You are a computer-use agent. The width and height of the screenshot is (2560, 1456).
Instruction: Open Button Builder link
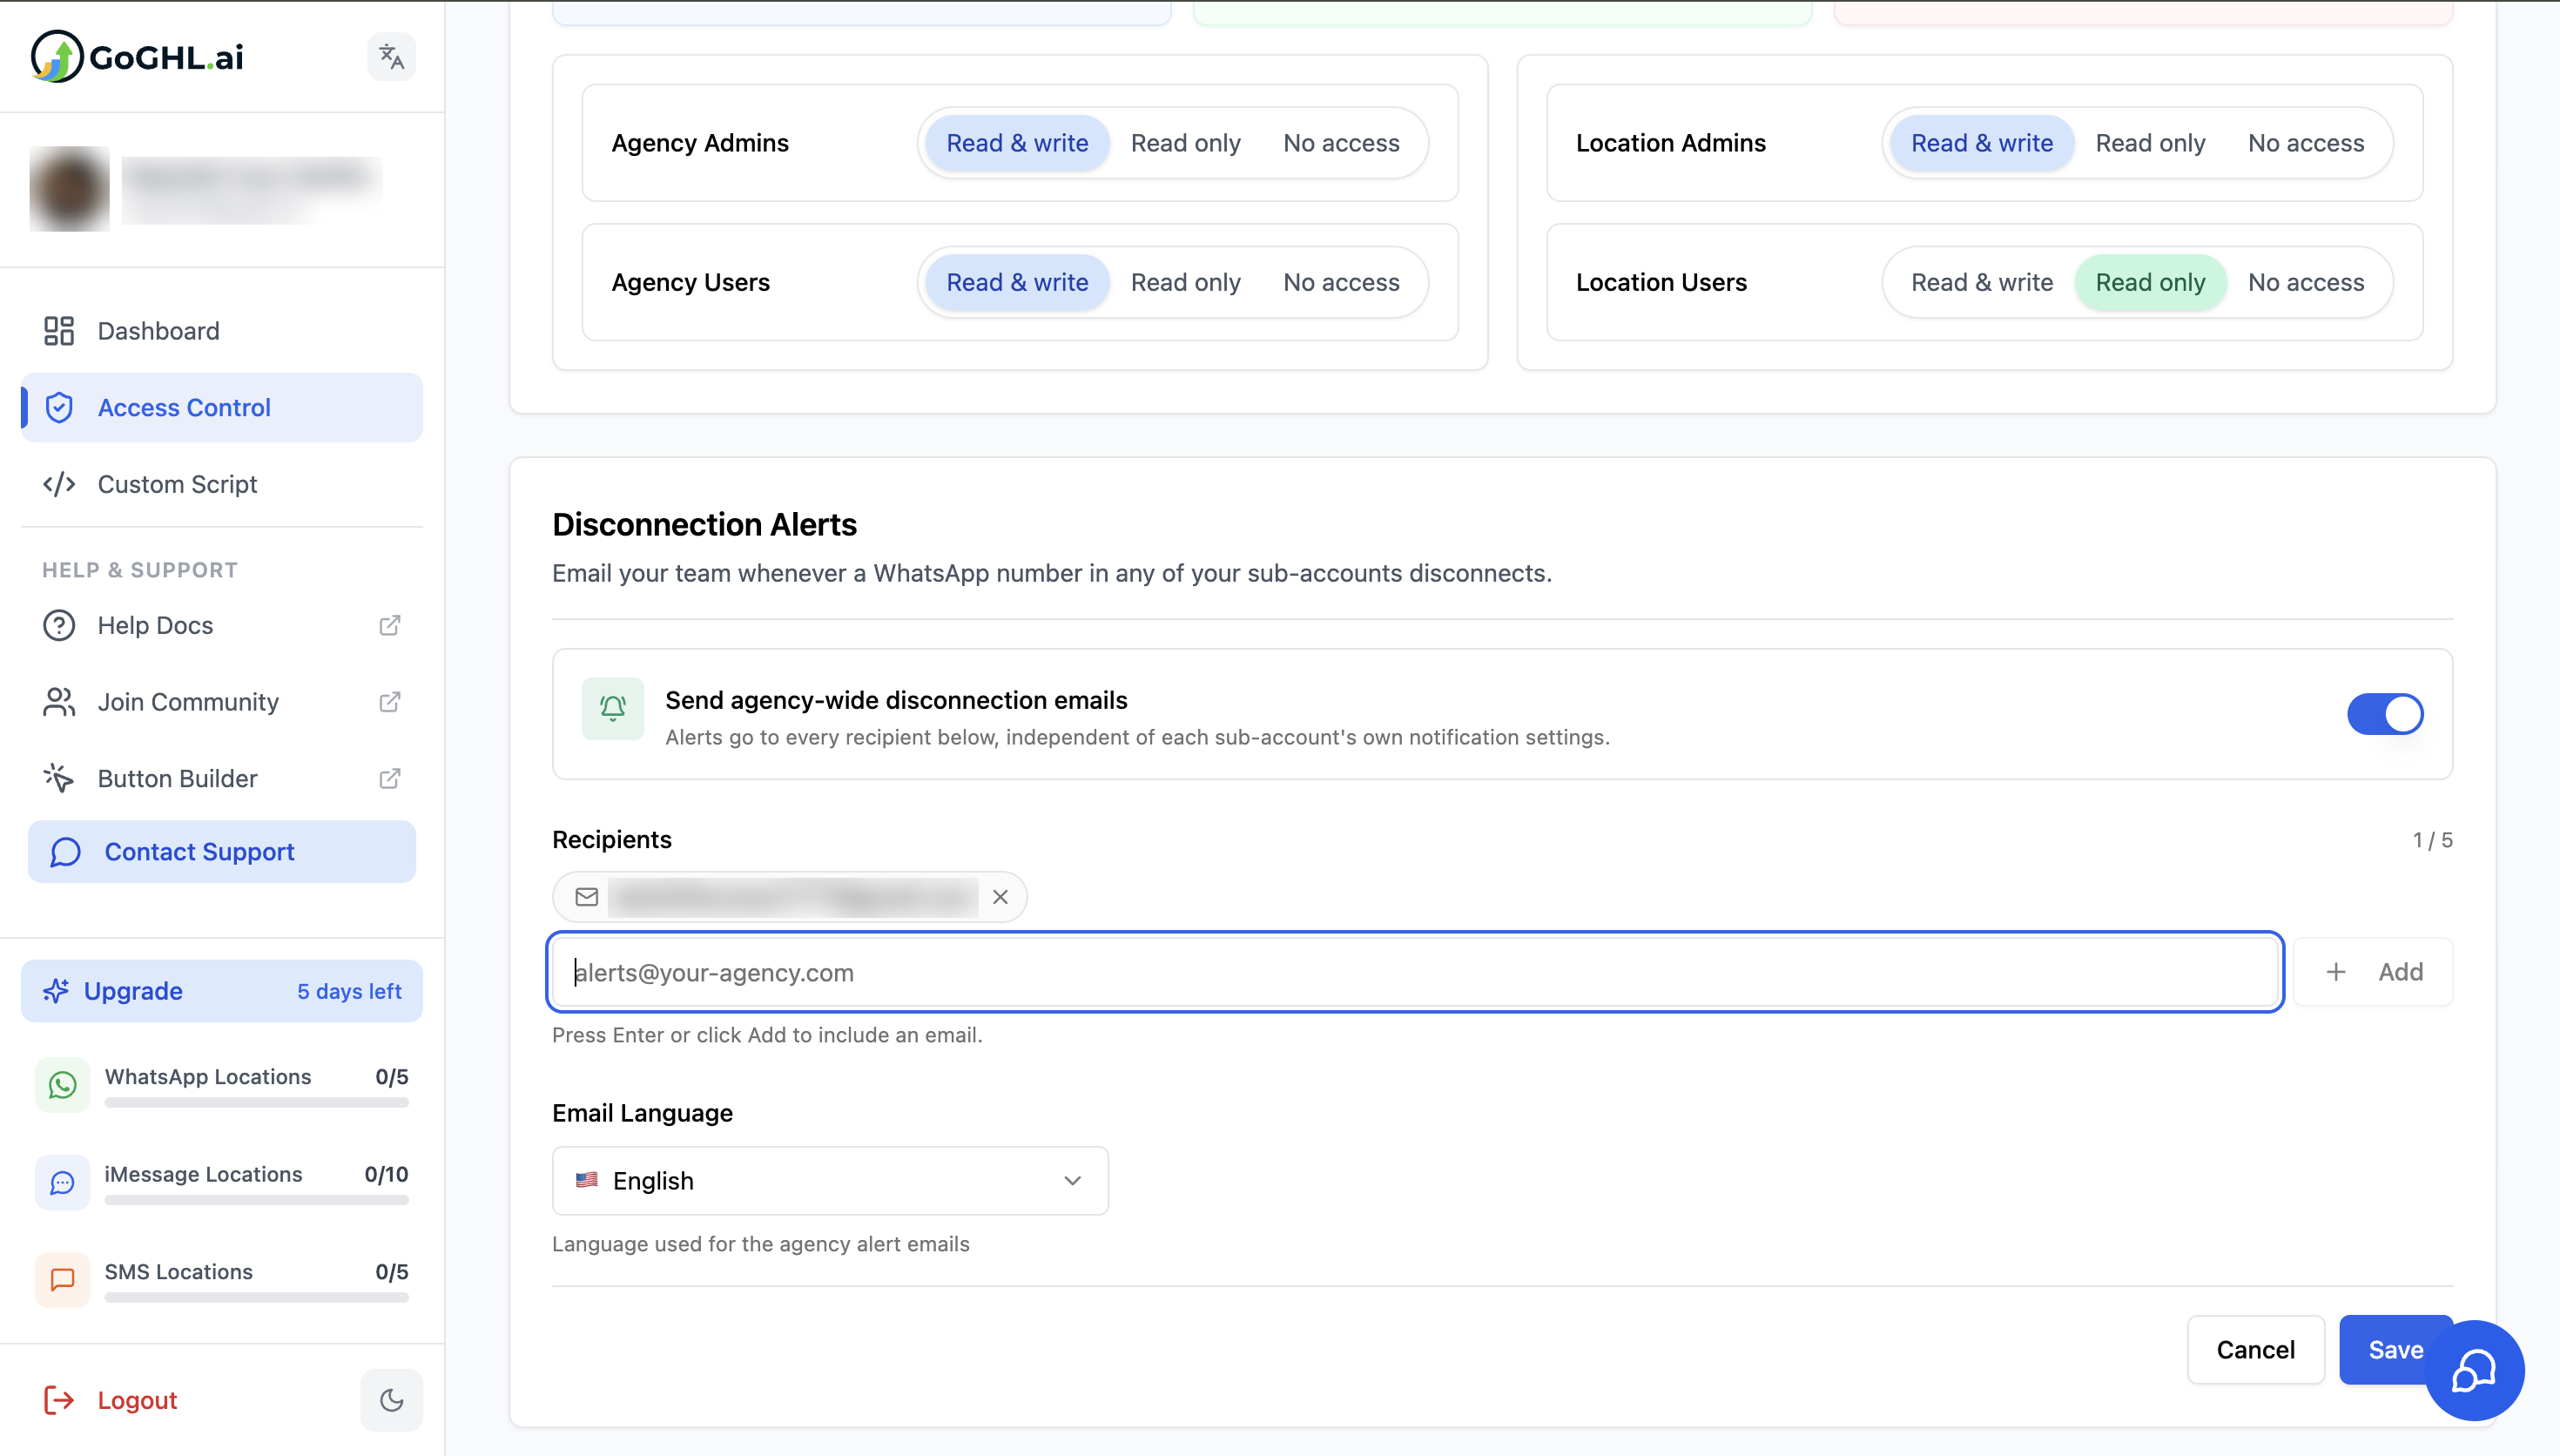[x=222, y=778]
